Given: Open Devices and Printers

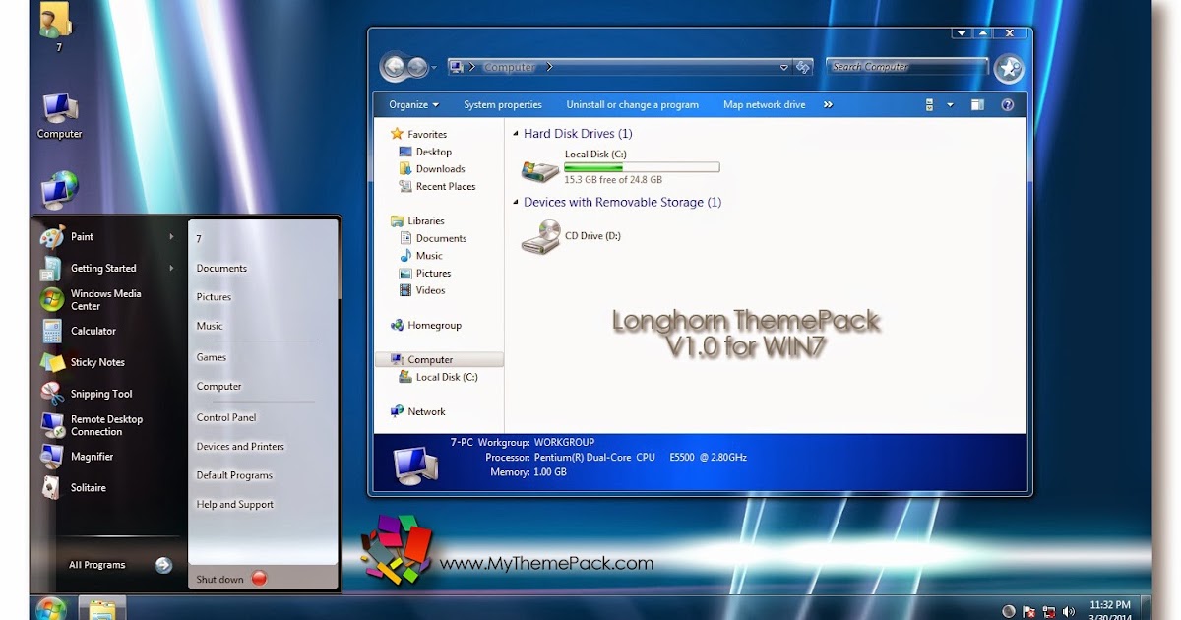Looking at the screenshot, I should tap(240, 446).
